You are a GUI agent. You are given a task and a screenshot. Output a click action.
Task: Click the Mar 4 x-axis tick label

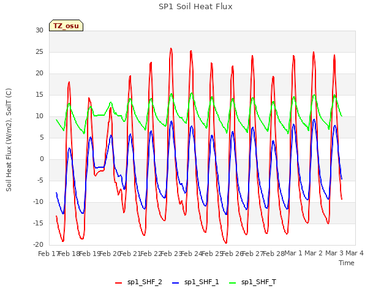click(x=355, y=253)
